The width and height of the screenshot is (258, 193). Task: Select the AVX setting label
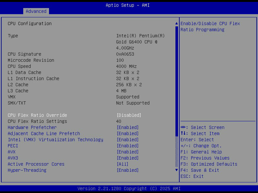click(x=12, y=152)
